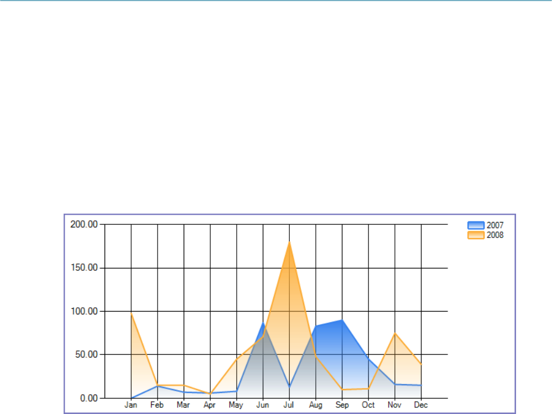Click the 0.00 y-axis value

[x=88, y=398]
